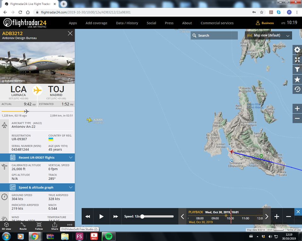Open the playback history clock icon
Image resolution: width=302 pixels, height=241 pixels.
pyautogui.click(x=297, y=89)
